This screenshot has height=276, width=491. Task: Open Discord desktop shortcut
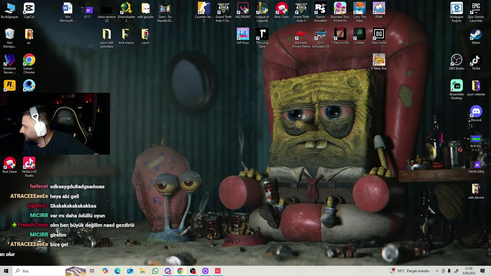coord(476,114)
